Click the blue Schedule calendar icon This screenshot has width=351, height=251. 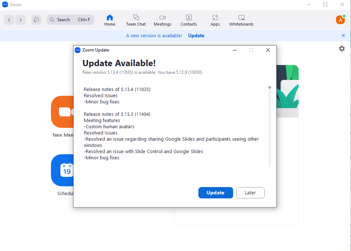tap(63, 170)
